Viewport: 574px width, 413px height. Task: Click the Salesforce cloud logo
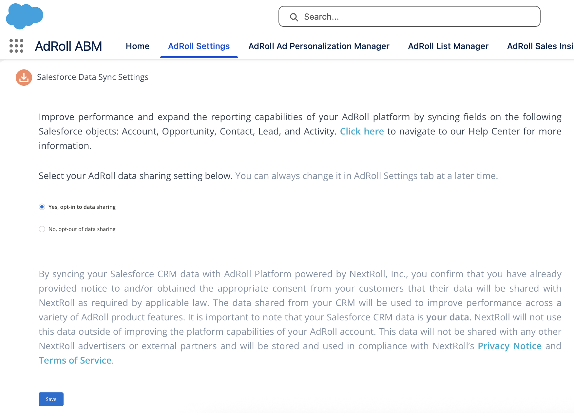tap(25, 16)
